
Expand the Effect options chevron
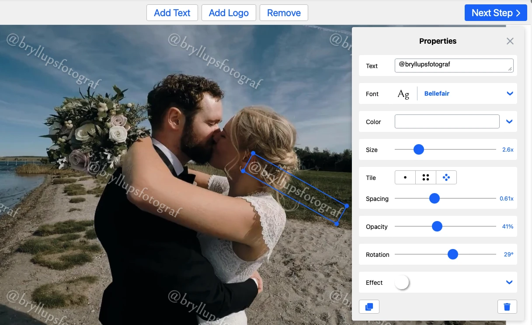tap(509, 282)
